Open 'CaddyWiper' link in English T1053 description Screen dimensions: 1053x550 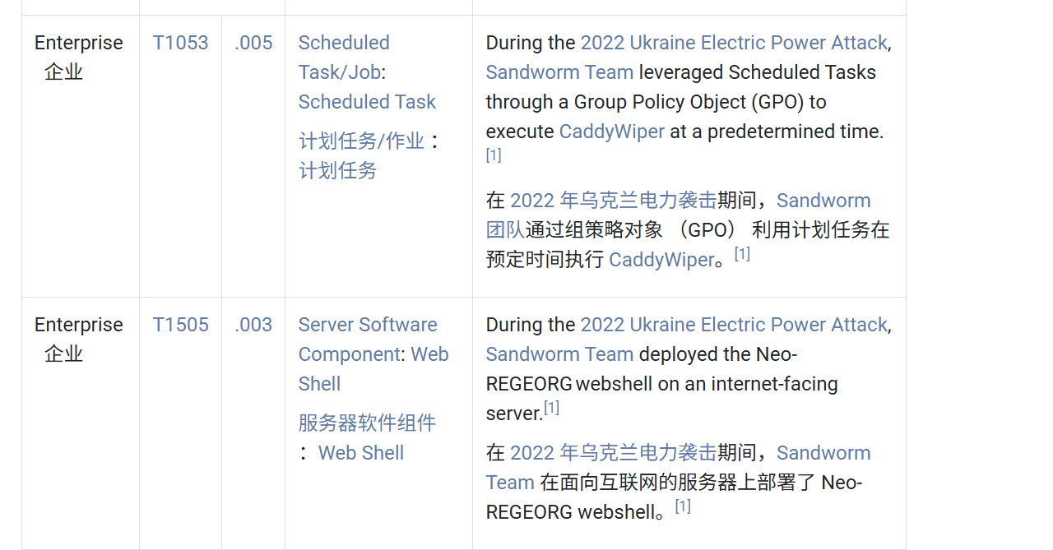click(612, 132)
